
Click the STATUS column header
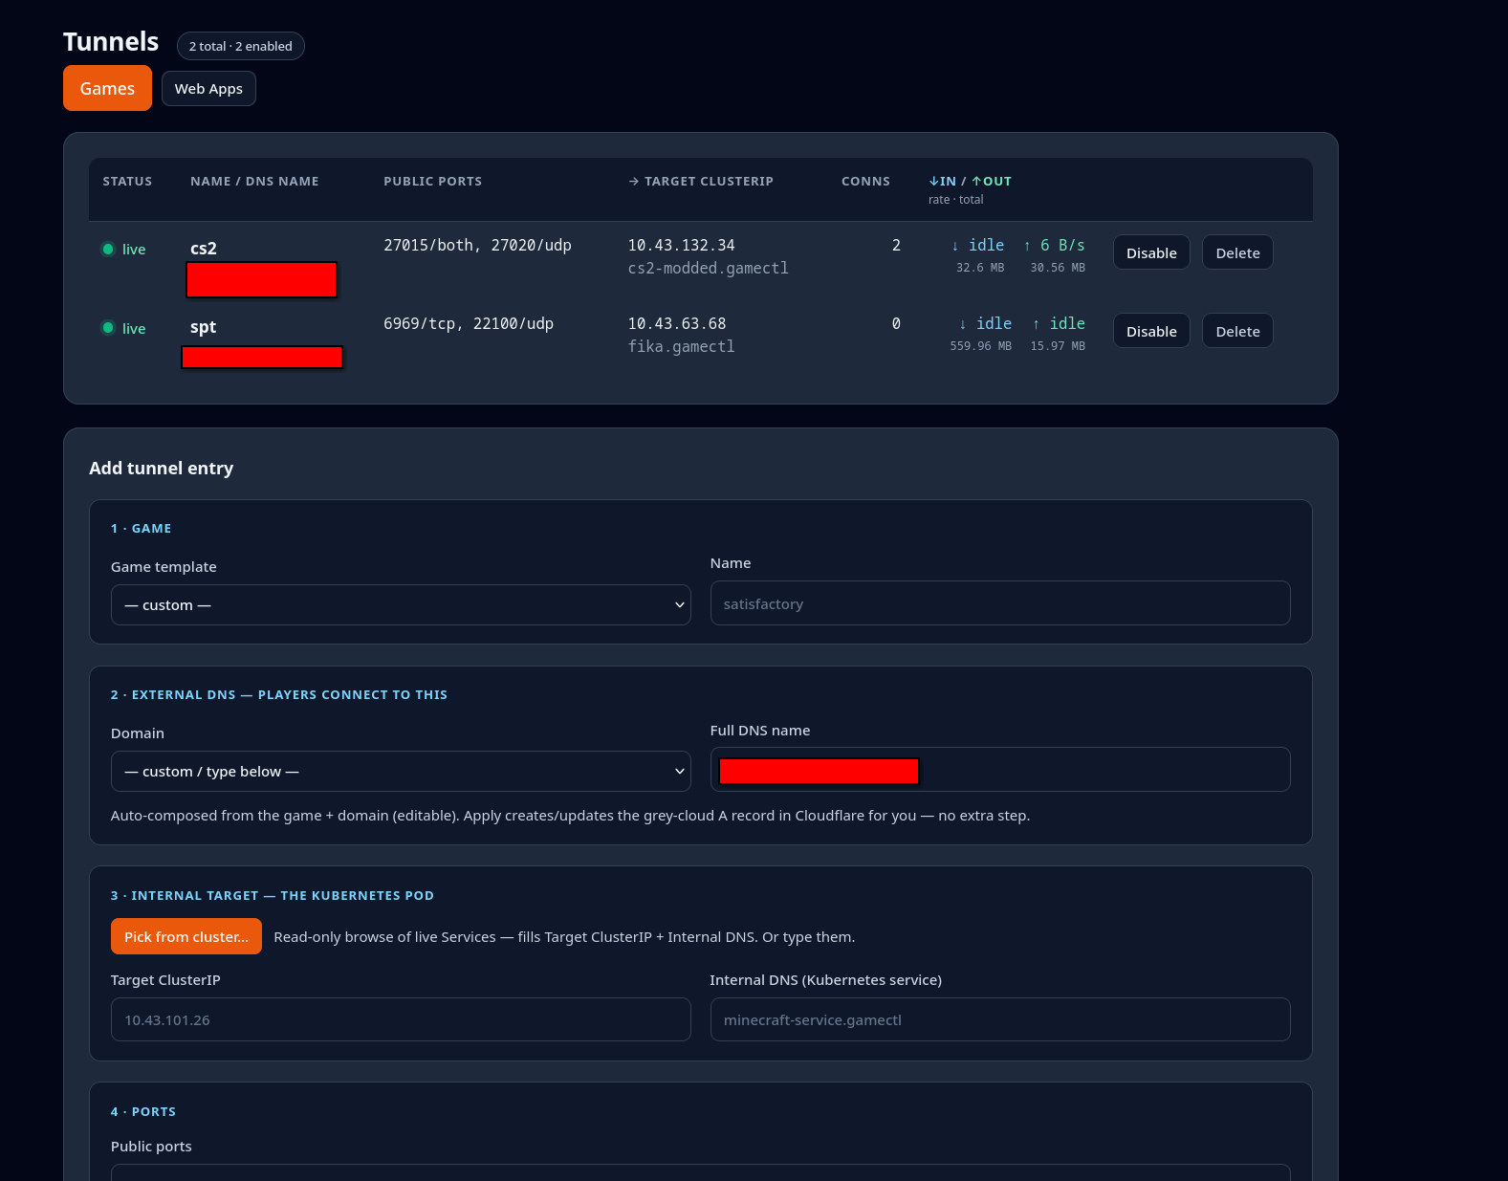coord(127,181)
